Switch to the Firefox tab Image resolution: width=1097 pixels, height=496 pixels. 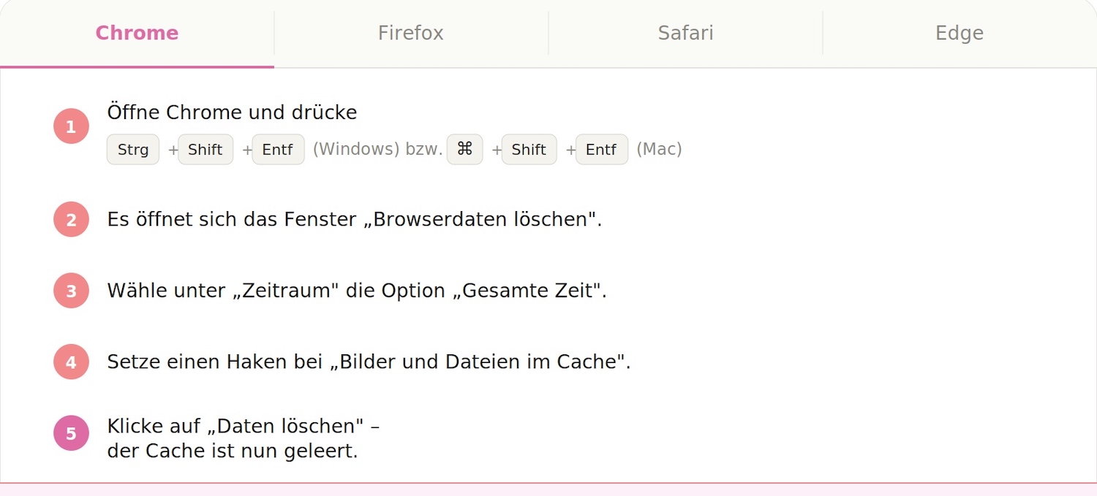[410, 33]
